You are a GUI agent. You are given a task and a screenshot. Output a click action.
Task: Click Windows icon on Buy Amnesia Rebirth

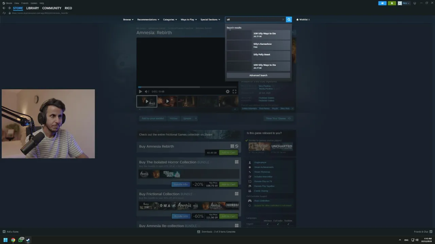coord(232,146)
